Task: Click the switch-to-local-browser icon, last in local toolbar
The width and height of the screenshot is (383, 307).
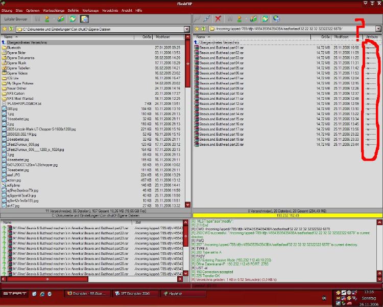Action: point(84,19)
